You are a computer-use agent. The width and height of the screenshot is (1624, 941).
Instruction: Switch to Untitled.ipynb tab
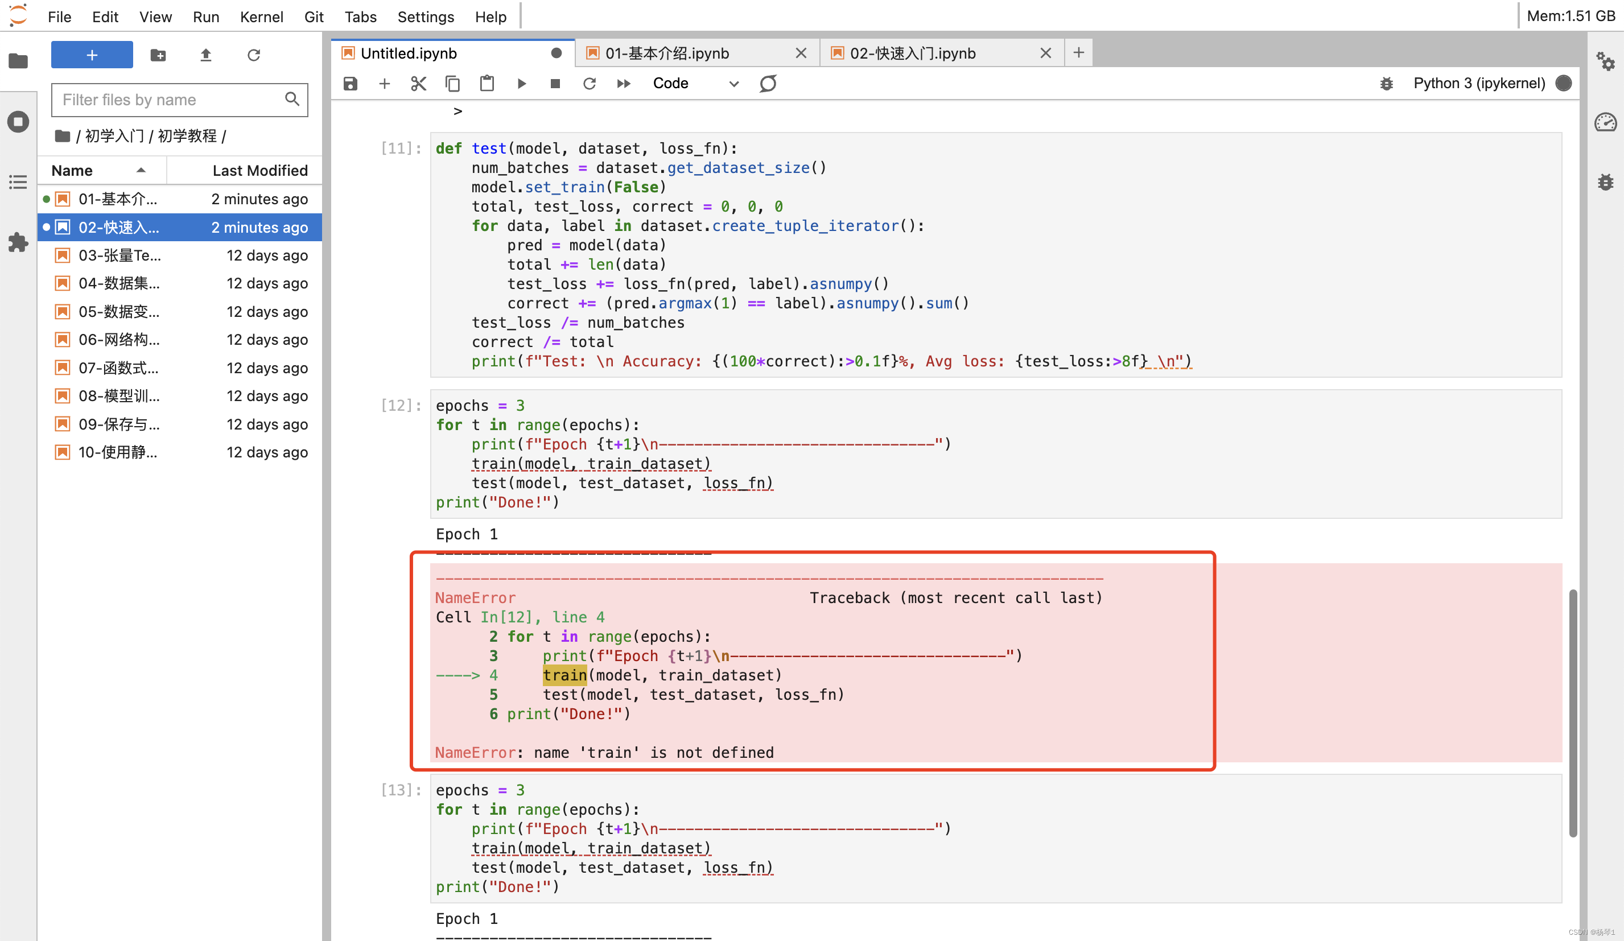[452, 53]
